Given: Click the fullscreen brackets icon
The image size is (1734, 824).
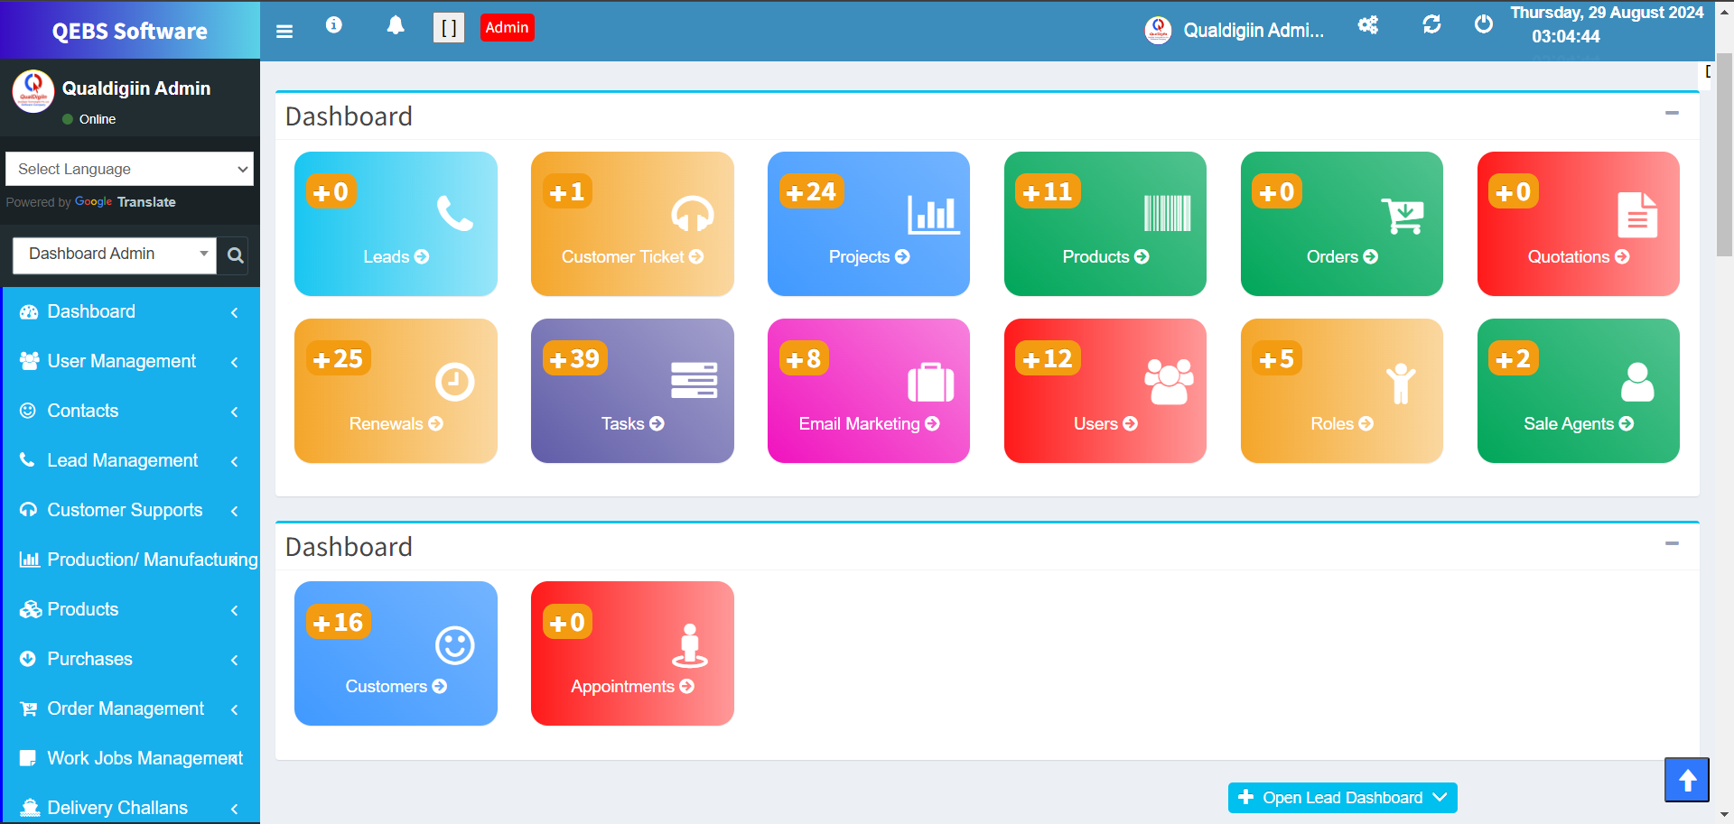Looking at the screenshot, I should pos(449,28).
